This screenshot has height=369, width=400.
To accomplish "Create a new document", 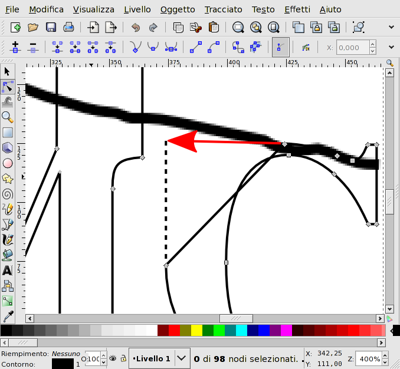I will 15,27.
